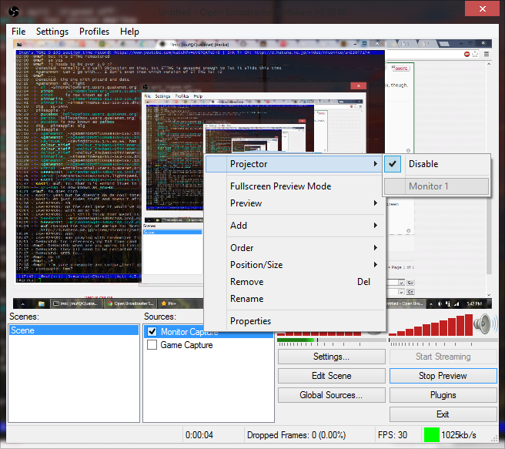Screen dimensions: 505x449
Task: Expand the Add submenu
Action: (295, 226)
